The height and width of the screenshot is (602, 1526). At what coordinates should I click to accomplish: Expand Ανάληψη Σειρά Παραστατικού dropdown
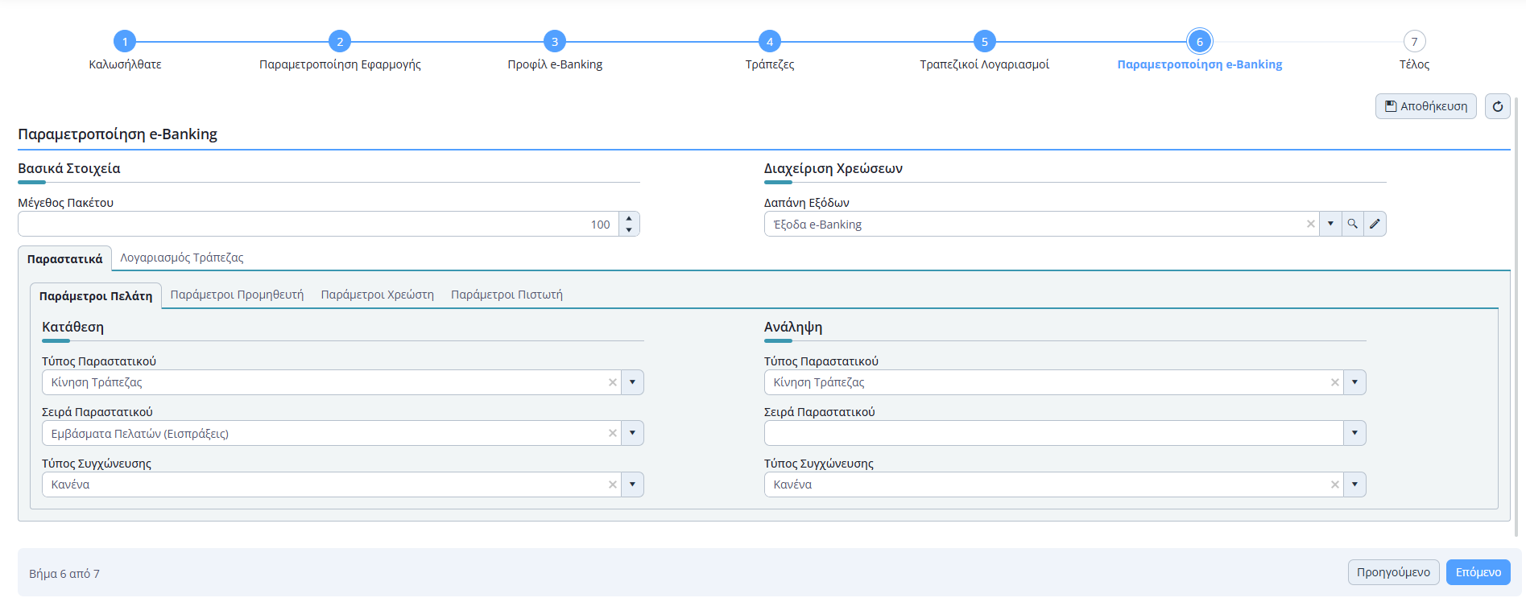point(1354,434)
